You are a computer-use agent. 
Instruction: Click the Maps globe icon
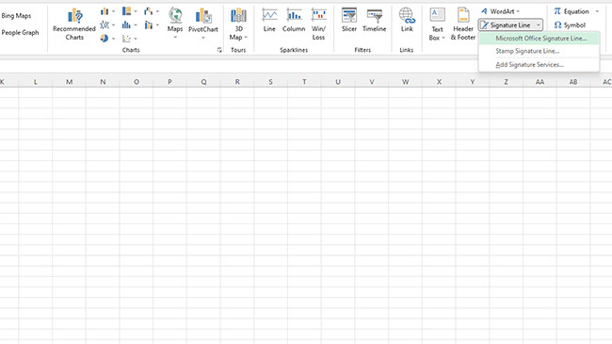tap(175, 16)
